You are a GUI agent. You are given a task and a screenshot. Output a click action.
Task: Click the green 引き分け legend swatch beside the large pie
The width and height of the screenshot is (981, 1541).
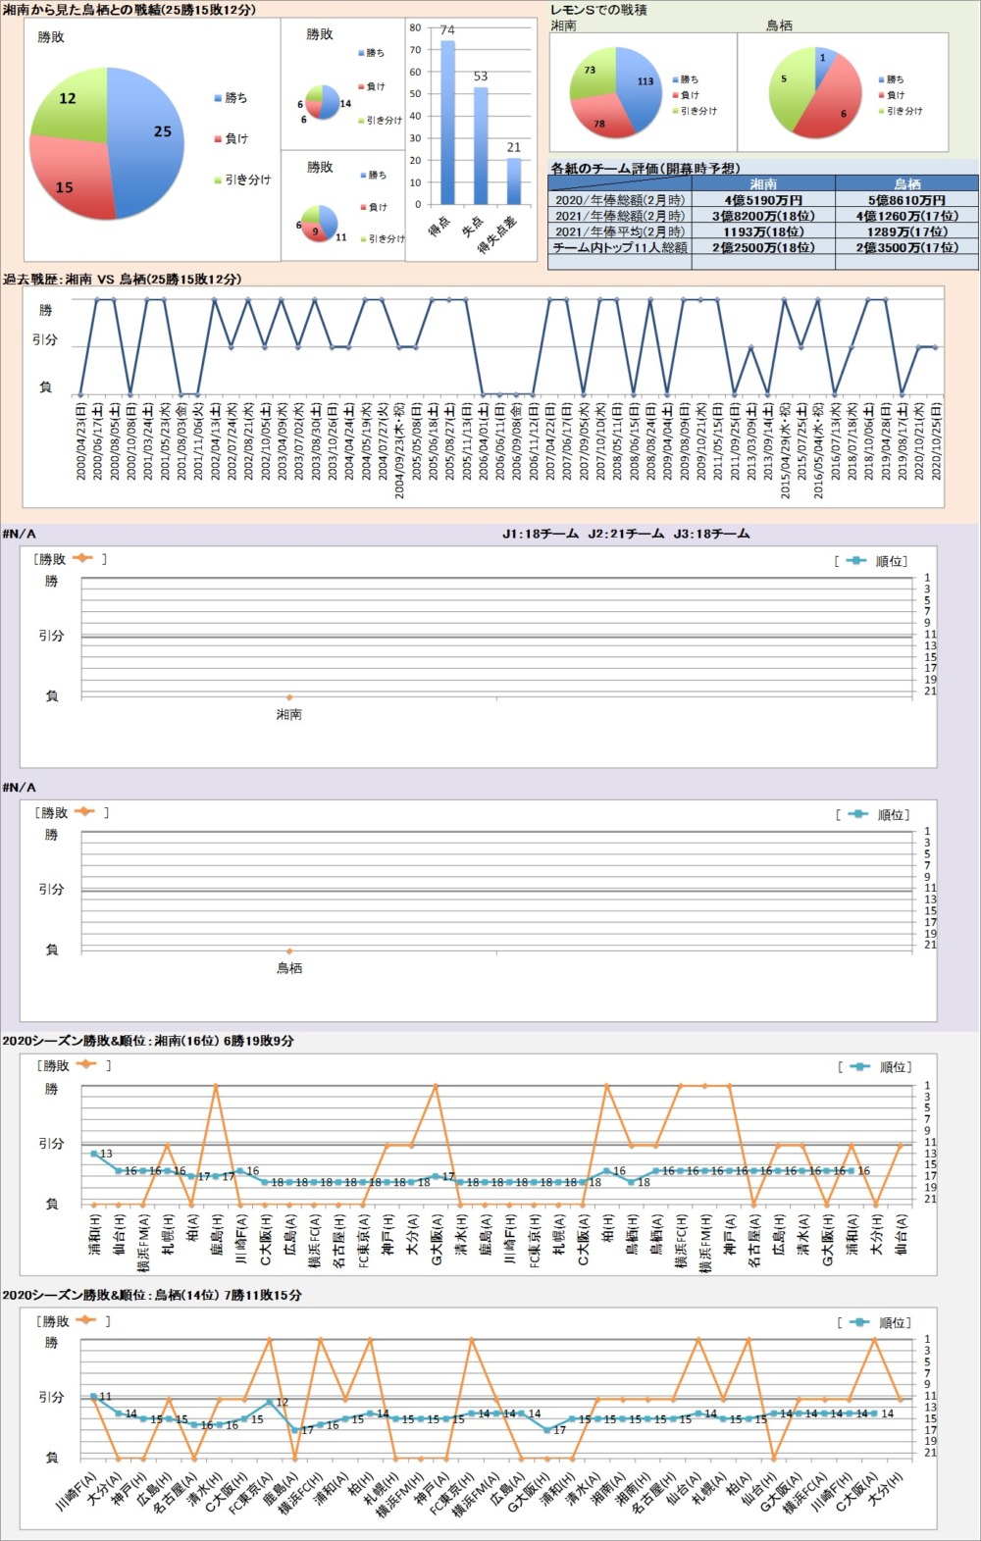coord(217,180)
